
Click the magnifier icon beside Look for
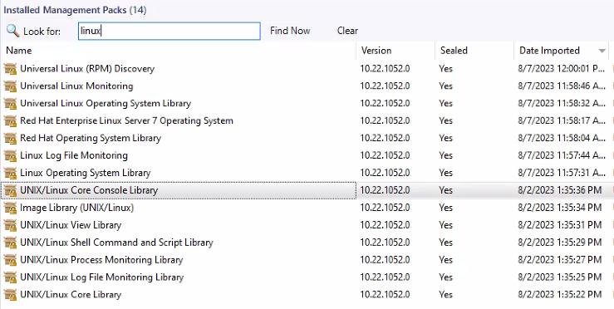(13, 31)
